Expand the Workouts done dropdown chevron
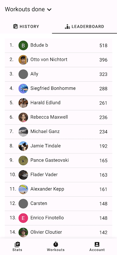117x255 pixels. pos(49,10)
